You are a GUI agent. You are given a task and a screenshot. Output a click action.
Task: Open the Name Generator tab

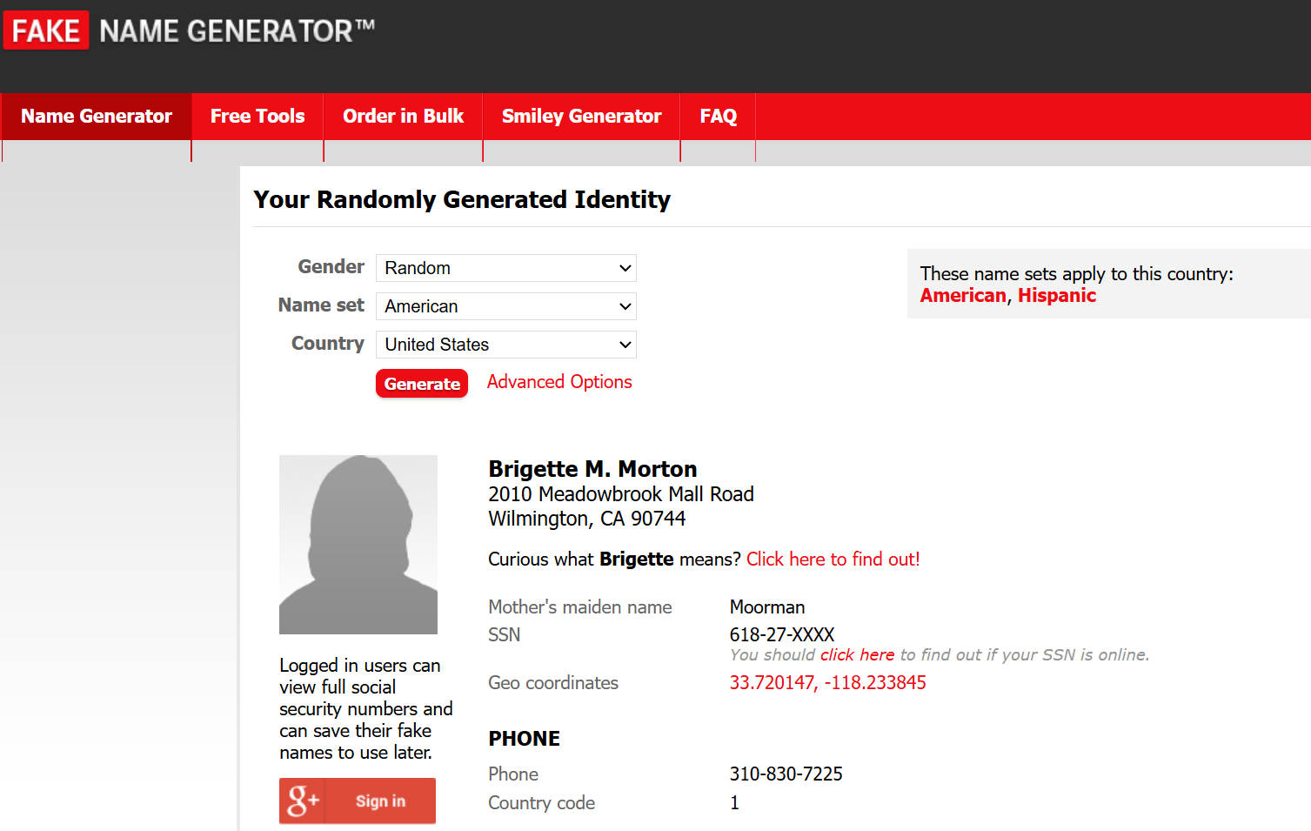[x=97, y=117]
